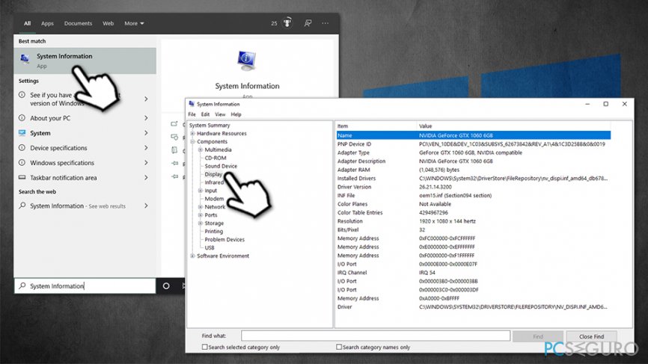Select the System Summary tree item

210,125
